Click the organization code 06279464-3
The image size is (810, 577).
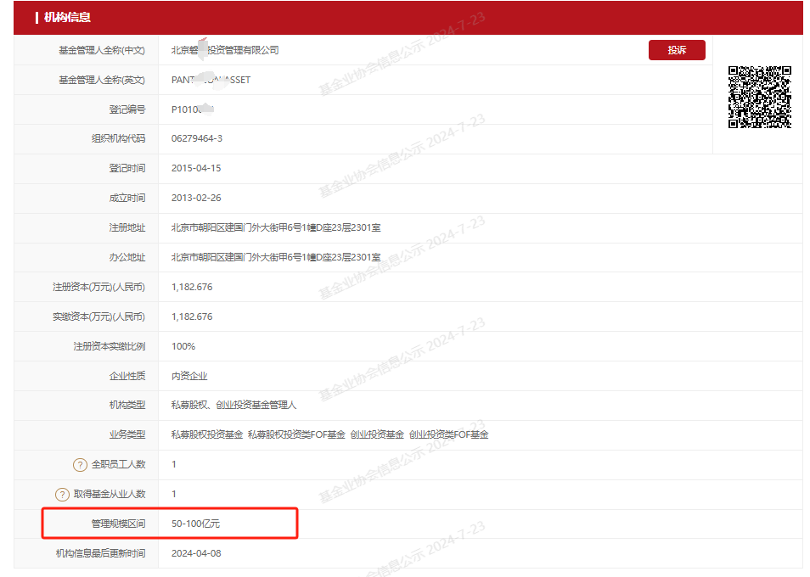[x=197, y=138]
